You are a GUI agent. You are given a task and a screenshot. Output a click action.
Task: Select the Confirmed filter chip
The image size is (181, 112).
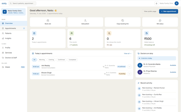[x=61, y=60]
